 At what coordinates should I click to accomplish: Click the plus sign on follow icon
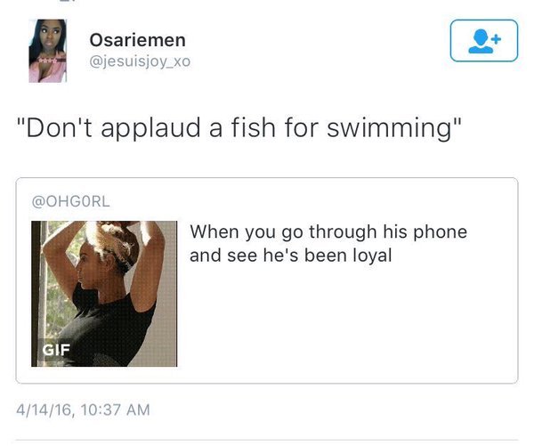pos(497,39)
